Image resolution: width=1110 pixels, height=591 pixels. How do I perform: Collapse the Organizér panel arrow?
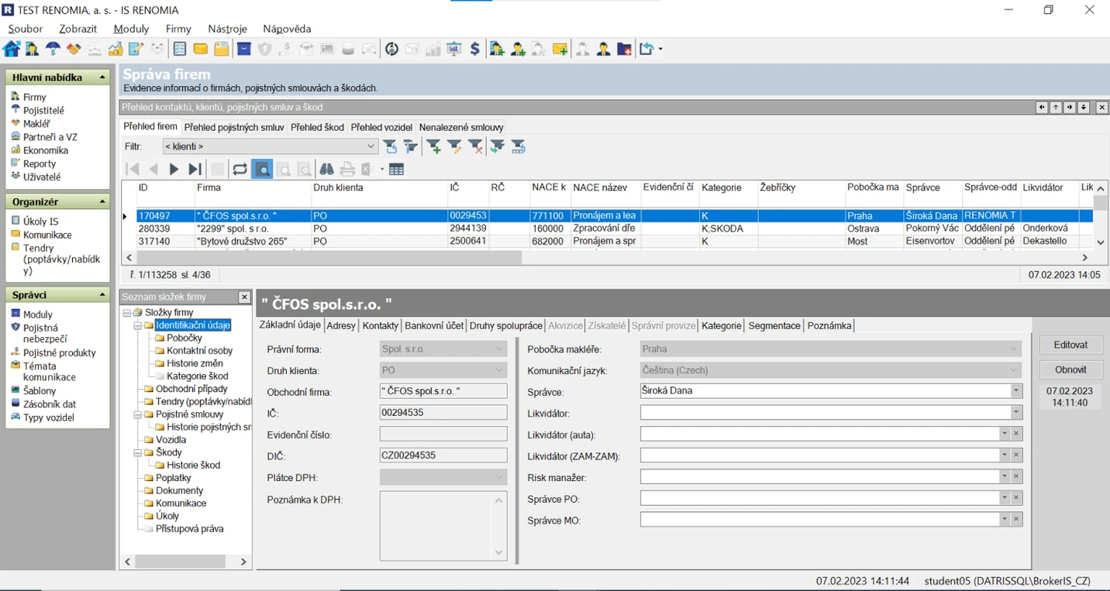[x=102, y=201]
